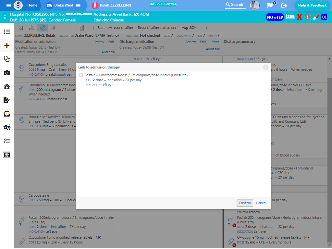The width and height of the screenshot is (332, 249).
Task: Confirm the admission therapy link
Action: 245,203
